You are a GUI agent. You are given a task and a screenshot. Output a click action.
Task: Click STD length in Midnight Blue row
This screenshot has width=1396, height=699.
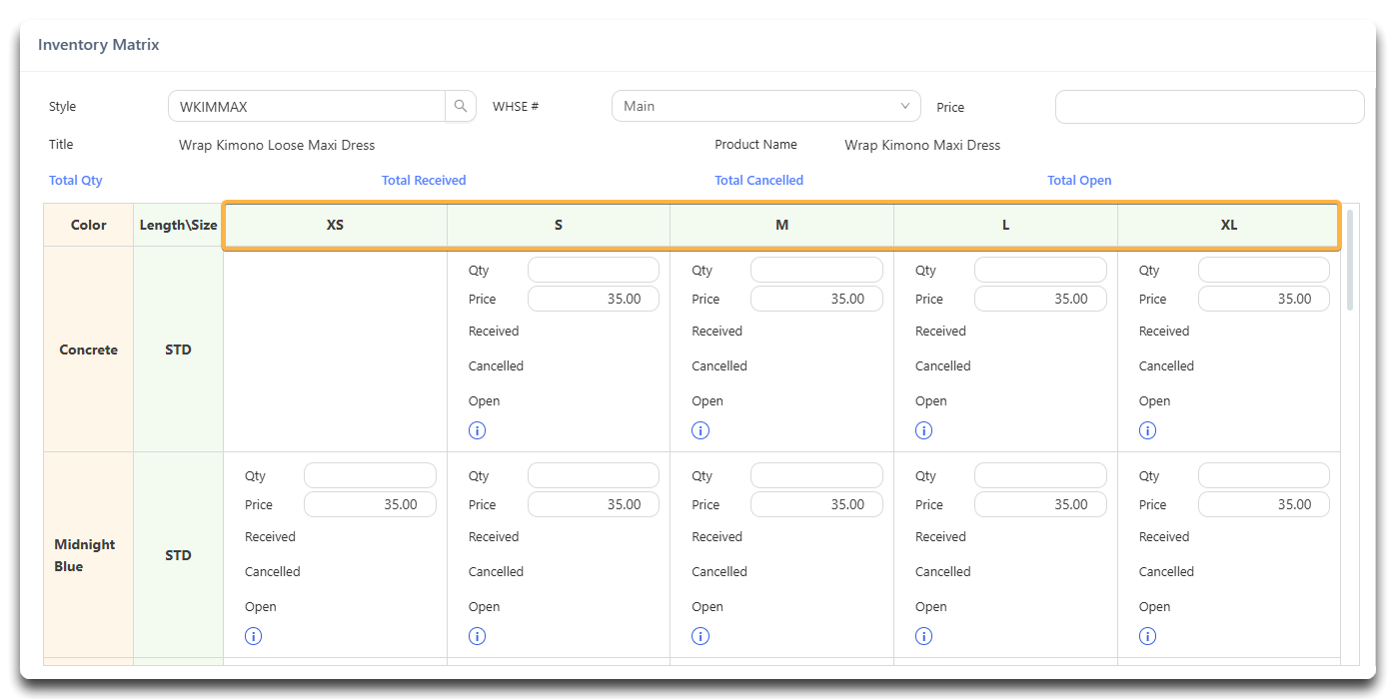click(x=178, y=555)
